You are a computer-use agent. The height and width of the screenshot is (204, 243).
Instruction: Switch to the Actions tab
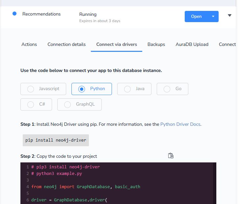29,45
